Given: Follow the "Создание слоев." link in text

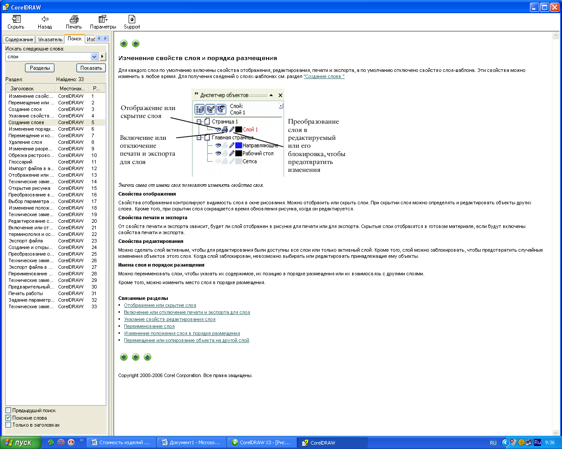Looking at the screenshot, I should pyautogui.click(x=324, y=76).
